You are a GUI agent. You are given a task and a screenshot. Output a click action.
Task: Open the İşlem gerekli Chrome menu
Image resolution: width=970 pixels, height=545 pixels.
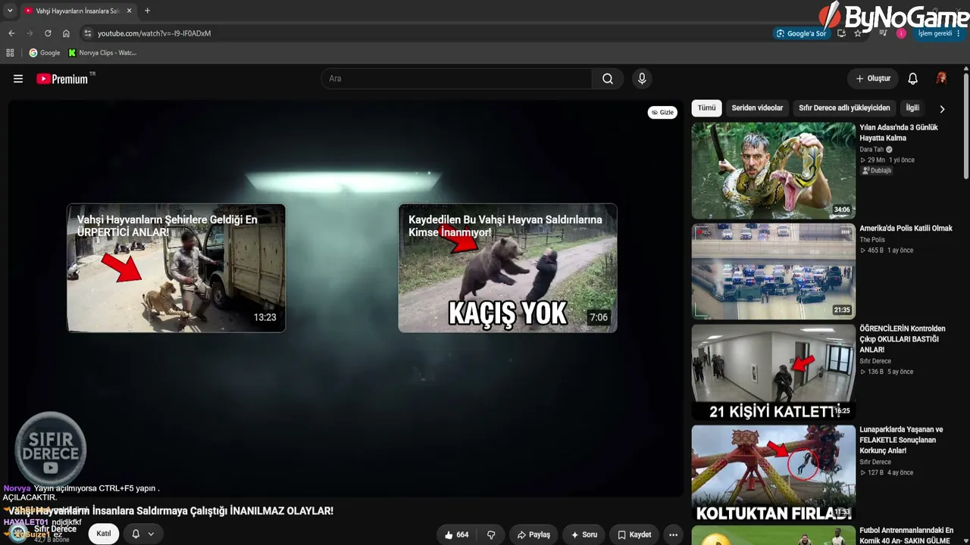[939, 33]
